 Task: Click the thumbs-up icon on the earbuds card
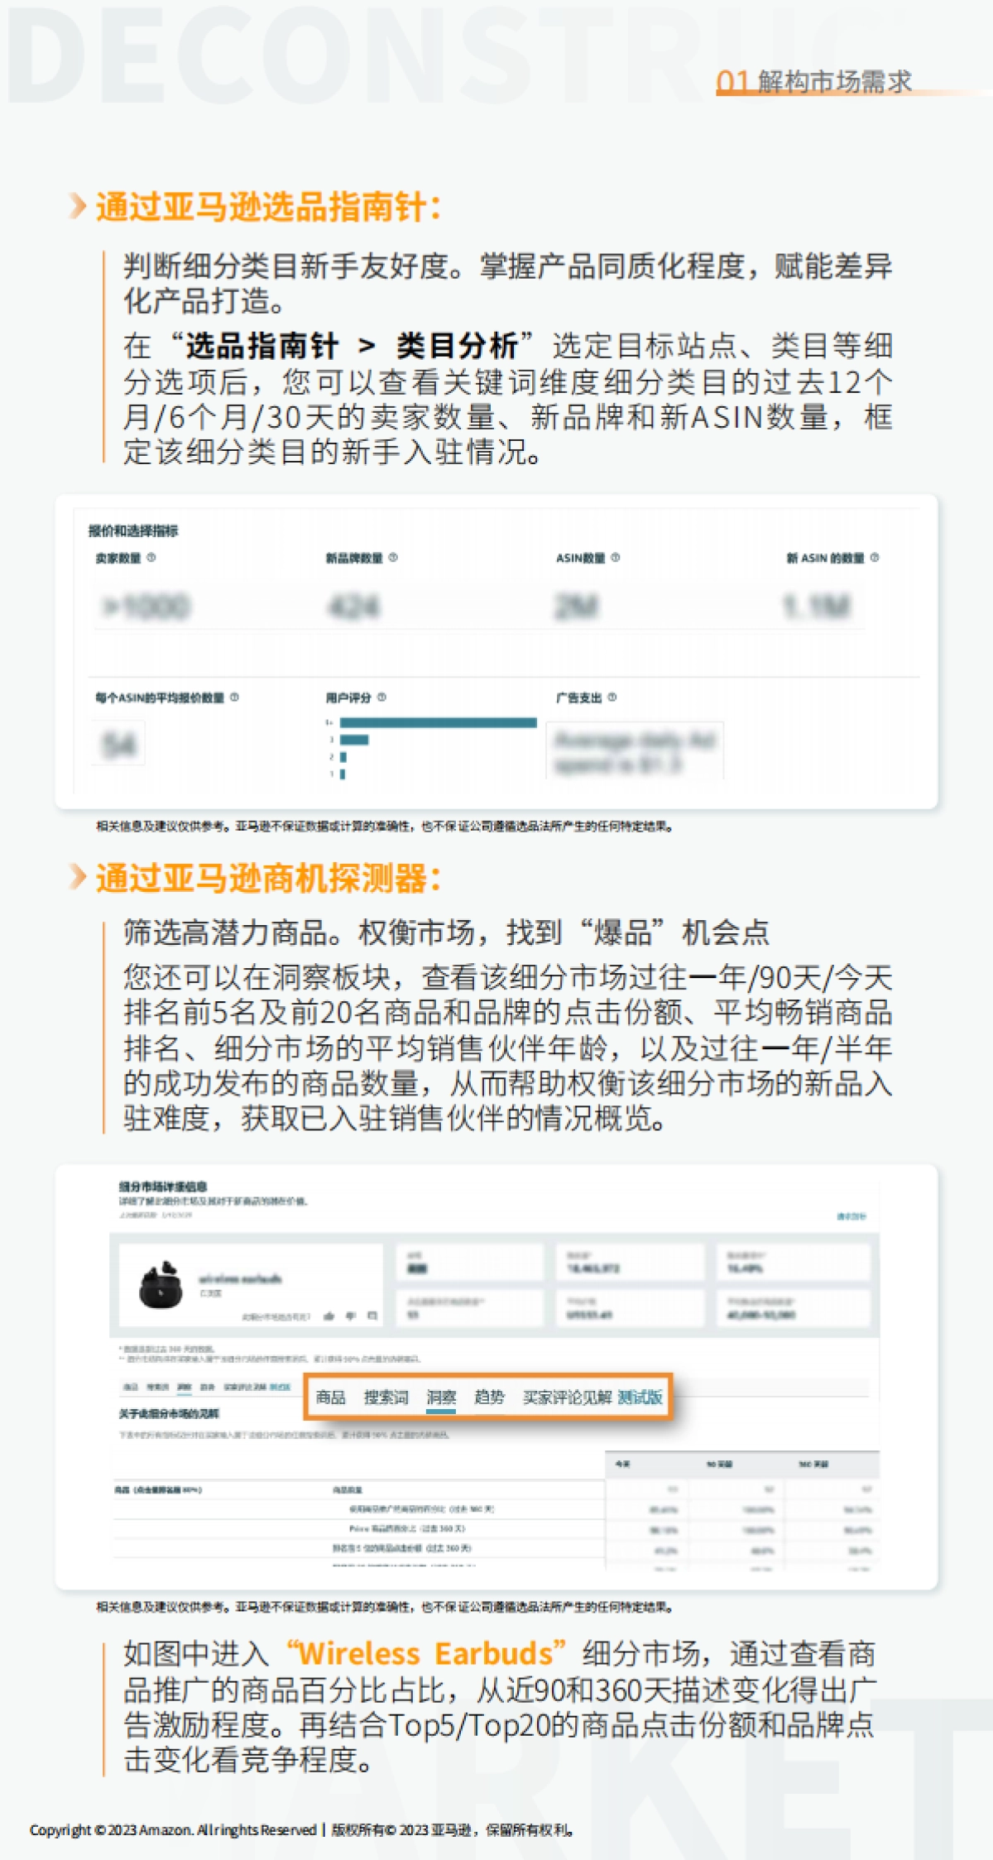[329, 1316]
